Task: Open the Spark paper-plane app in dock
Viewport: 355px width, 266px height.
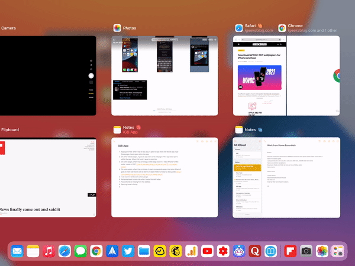Action: [112, 251]
